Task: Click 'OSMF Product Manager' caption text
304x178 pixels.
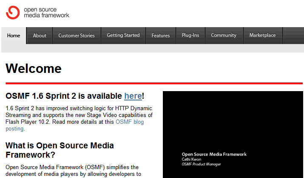Action: click(201, 164)
